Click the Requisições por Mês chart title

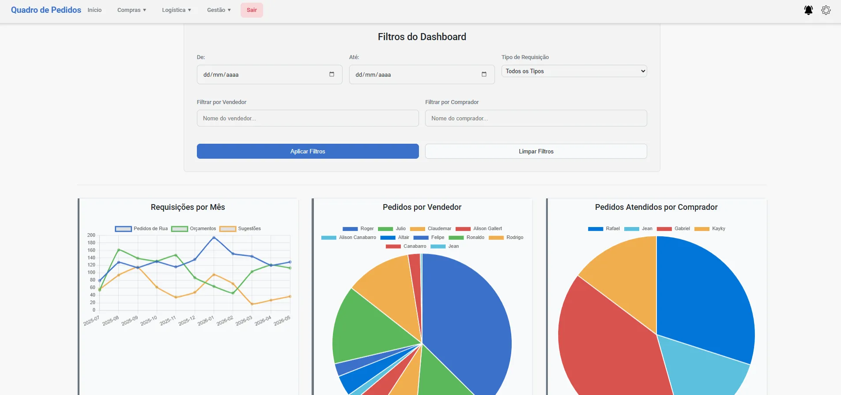pyautogui.click(x=188, y=207)
